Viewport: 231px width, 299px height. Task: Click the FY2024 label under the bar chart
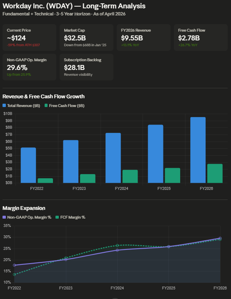tap(121, 188)
